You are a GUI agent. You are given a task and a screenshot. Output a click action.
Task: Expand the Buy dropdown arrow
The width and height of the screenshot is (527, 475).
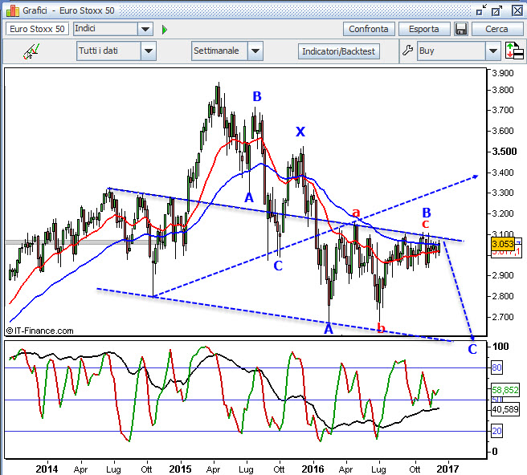pyautogui.click(x=493, y=51)
